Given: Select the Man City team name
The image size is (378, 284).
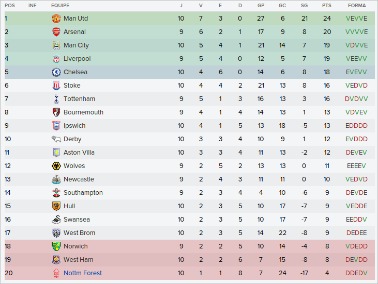Looking at the screenshot, I should click(x=76, y=45).
